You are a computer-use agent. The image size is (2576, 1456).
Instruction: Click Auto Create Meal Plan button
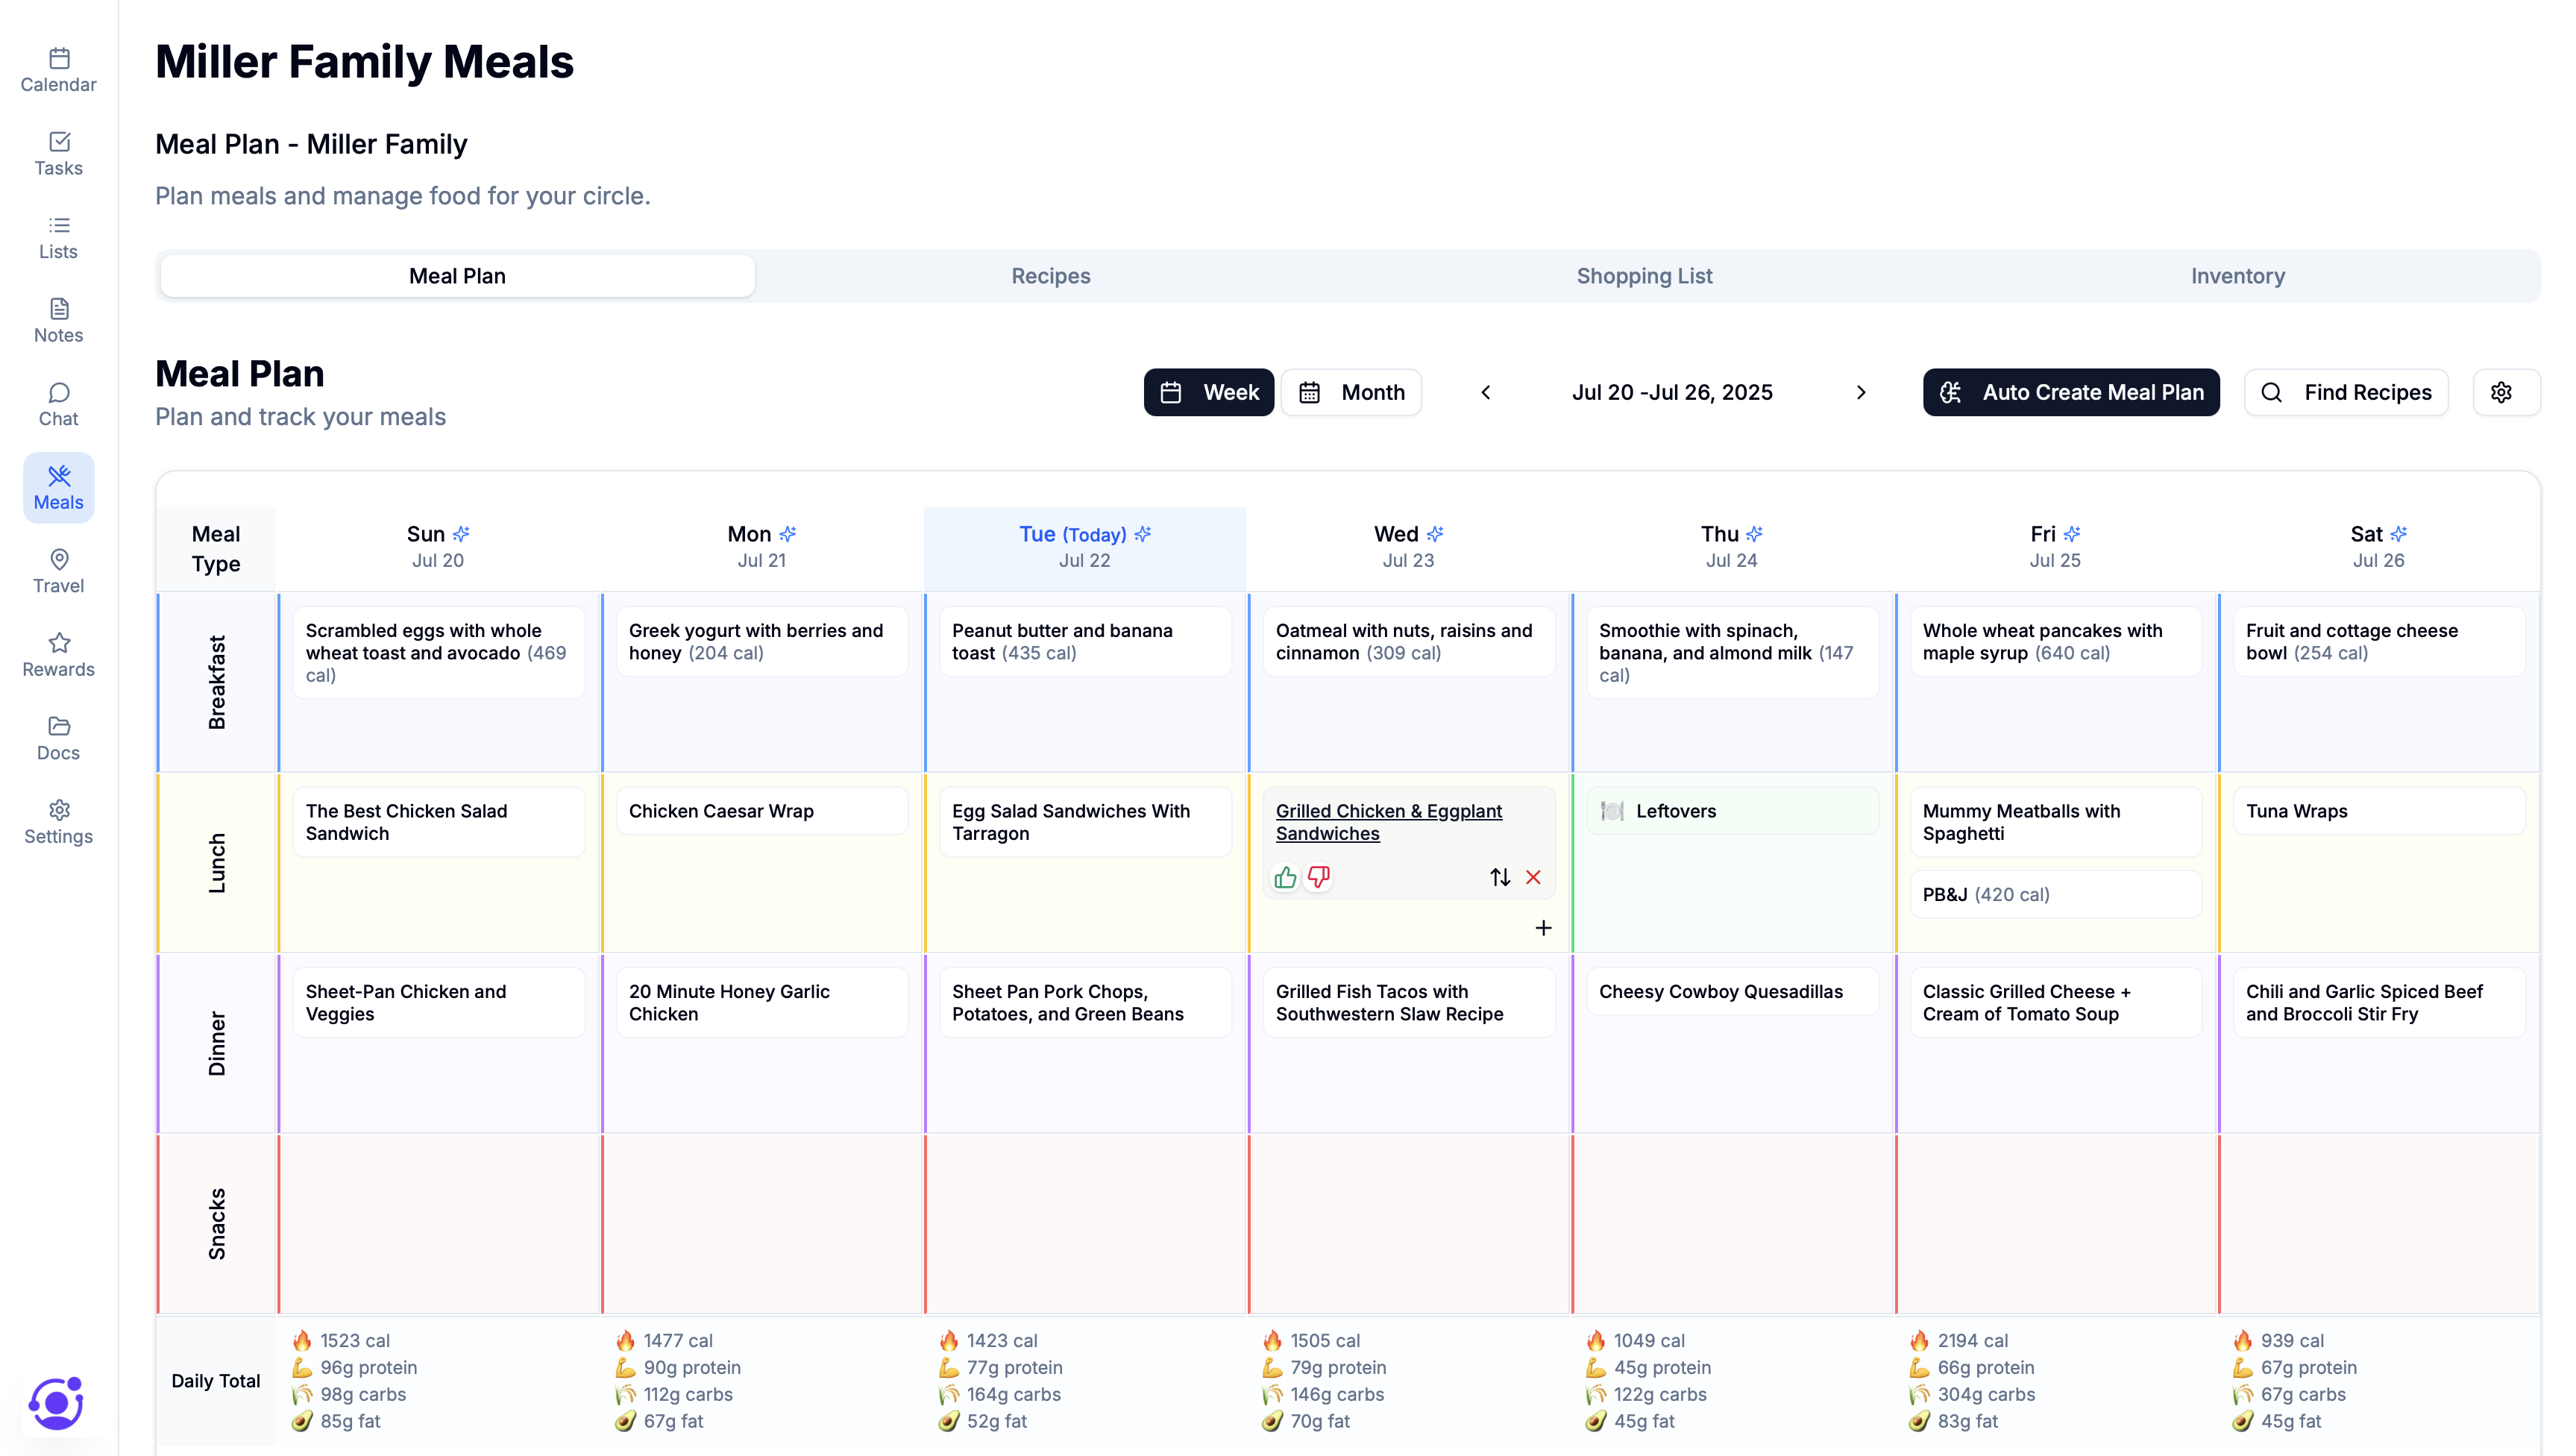coord(2070,392)
